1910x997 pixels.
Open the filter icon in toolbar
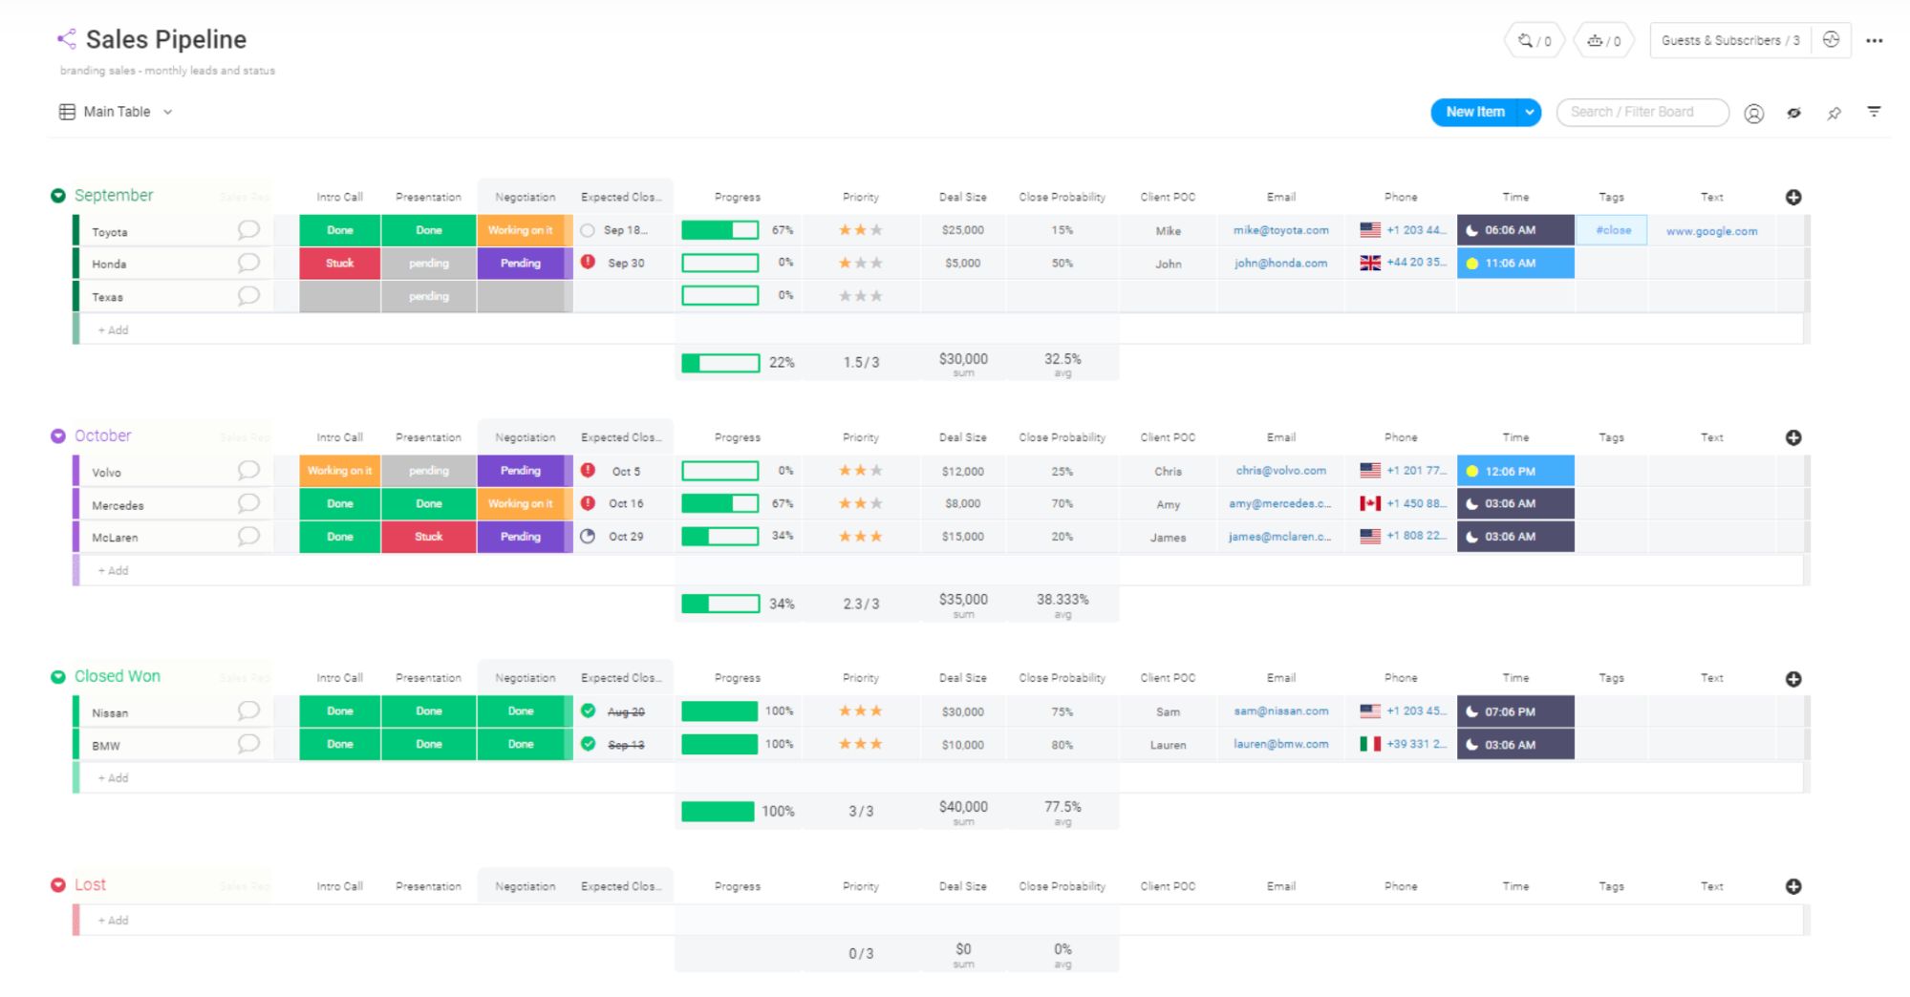[x=1874, y=112]
